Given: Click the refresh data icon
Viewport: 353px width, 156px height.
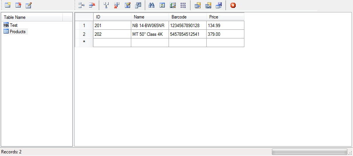Looking at the screenshot, I should [x=162, y=5].
